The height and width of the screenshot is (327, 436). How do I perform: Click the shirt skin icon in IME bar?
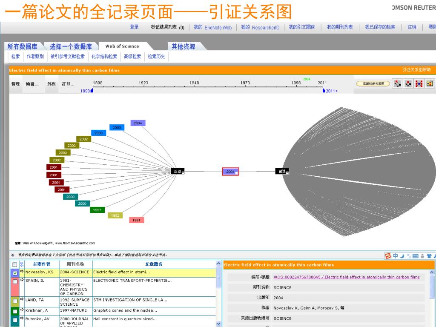[429, 256]
